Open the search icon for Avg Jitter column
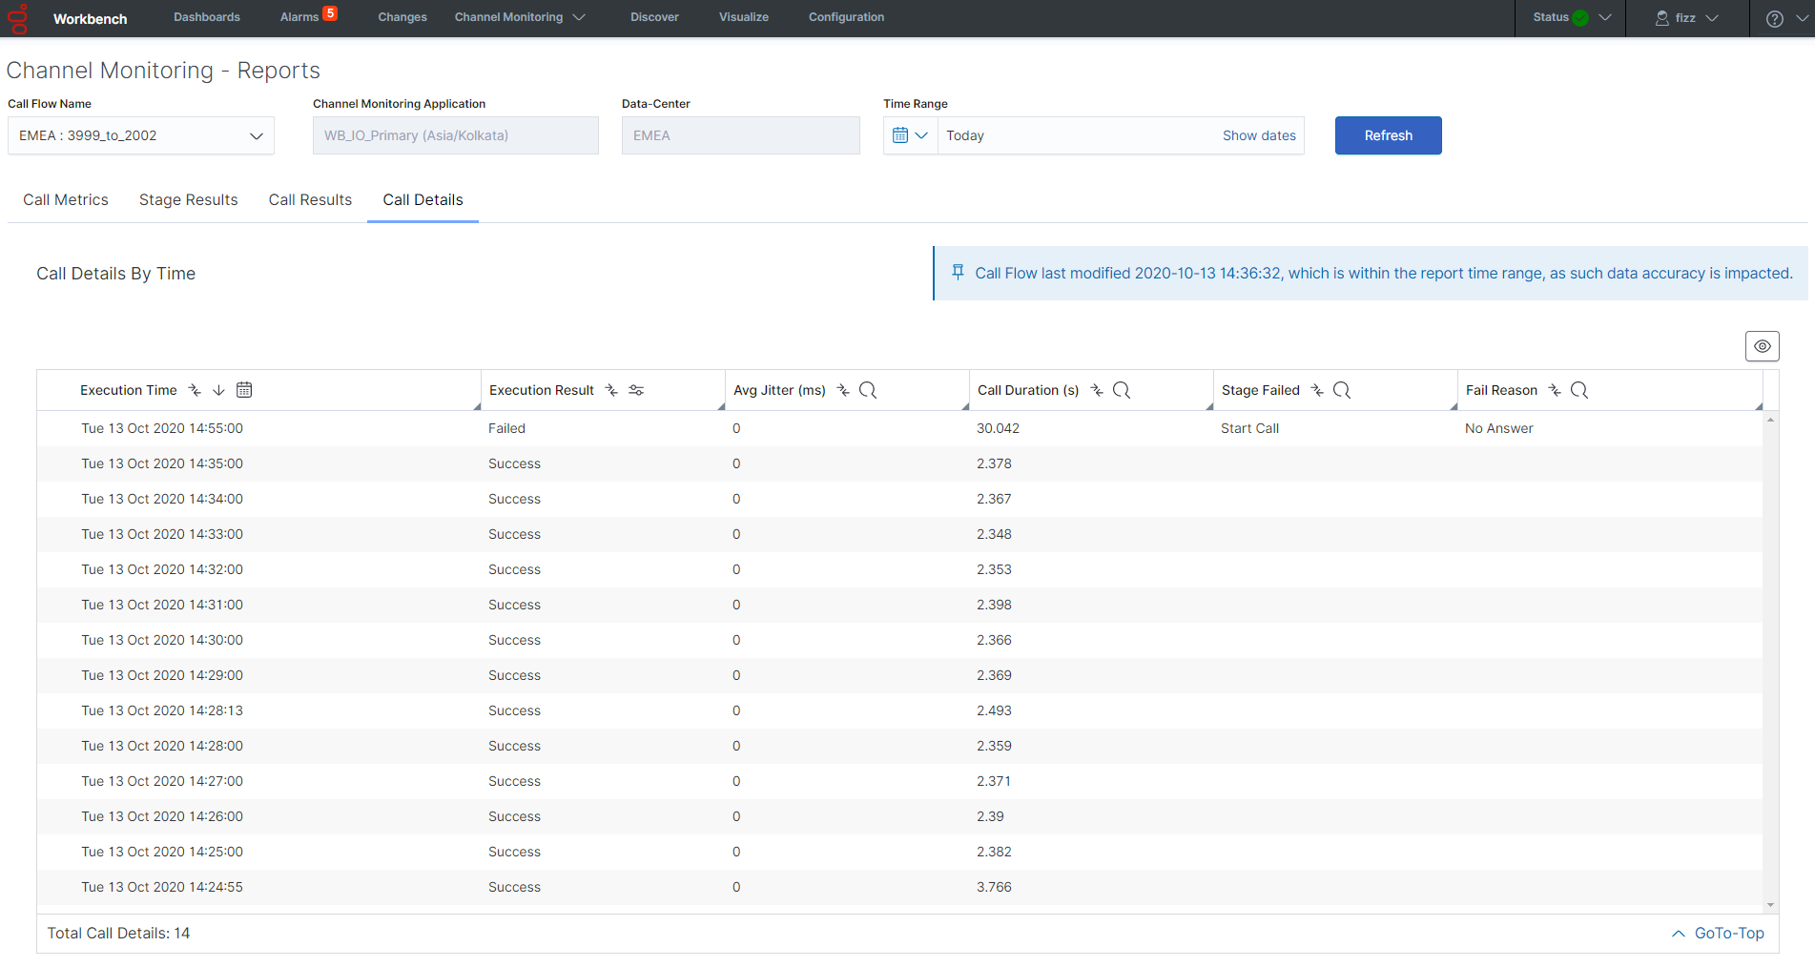 coord(868,390)
